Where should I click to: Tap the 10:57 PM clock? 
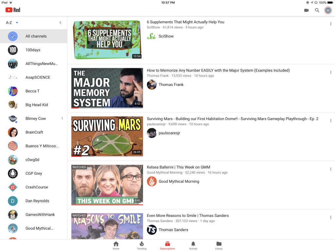pos(168,3)
